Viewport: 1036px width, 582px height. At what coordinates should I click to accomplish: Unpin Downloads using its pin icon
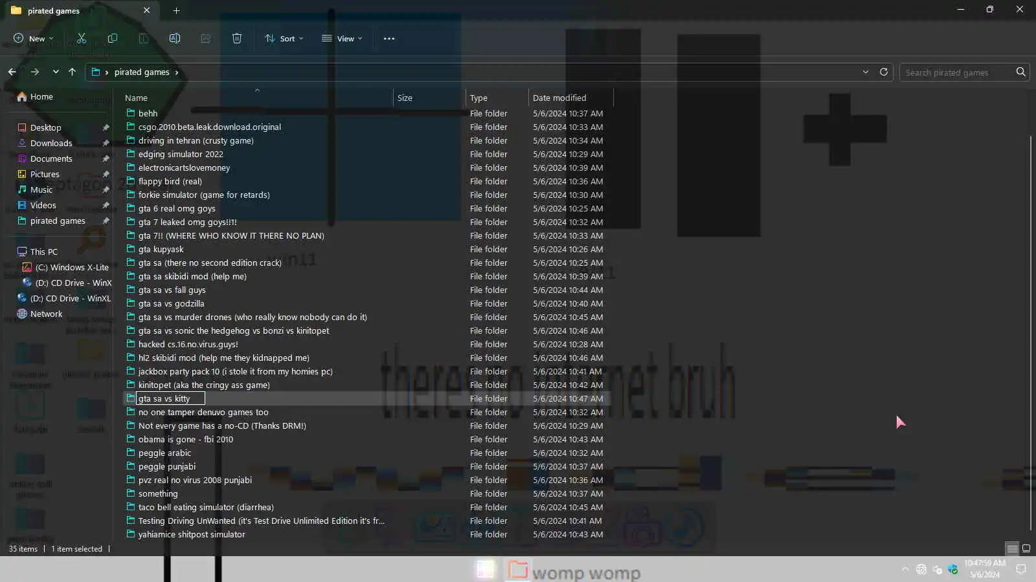(106, 143)
